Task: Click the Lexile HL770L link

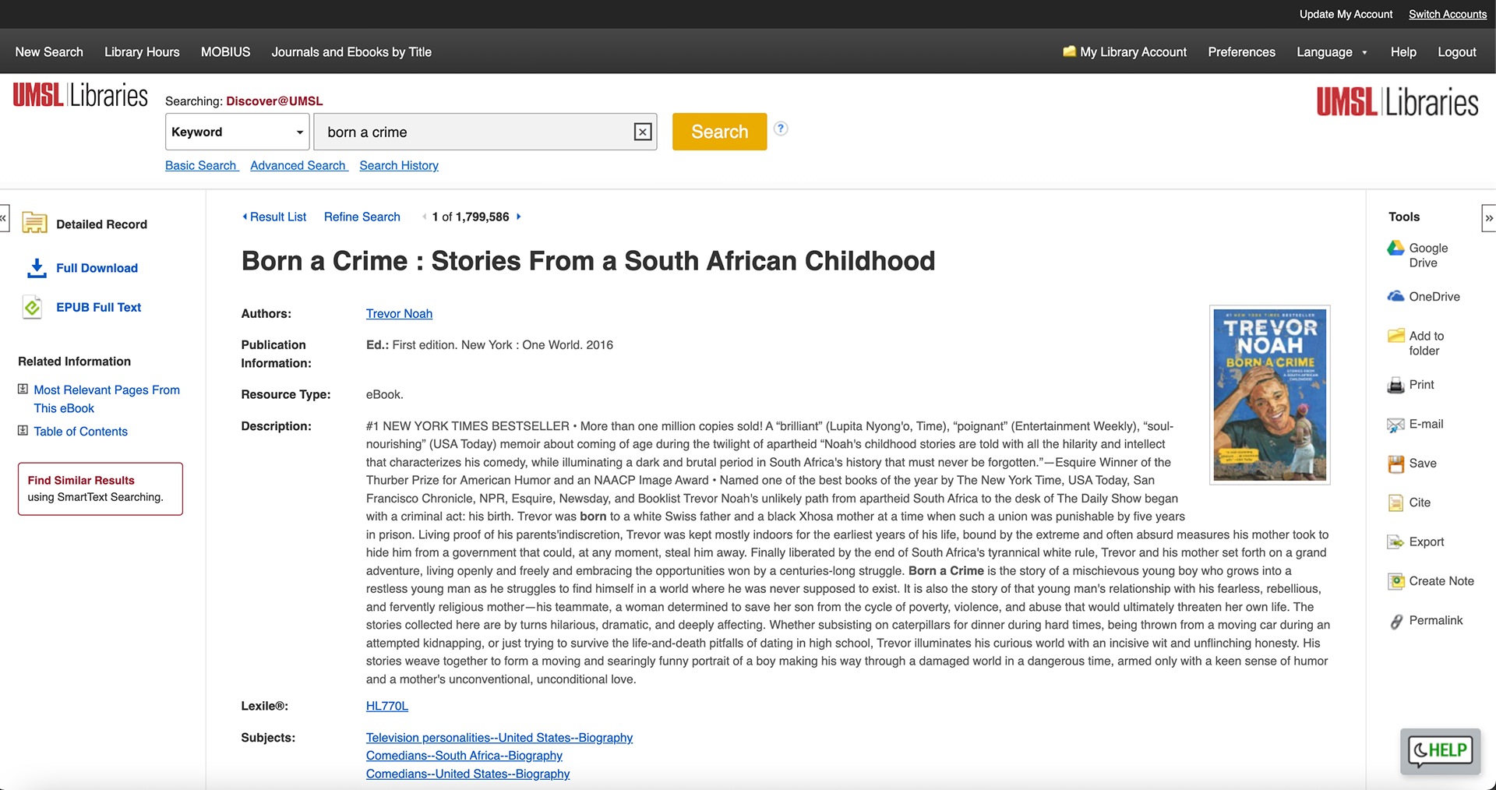Action: coord(387,706)
